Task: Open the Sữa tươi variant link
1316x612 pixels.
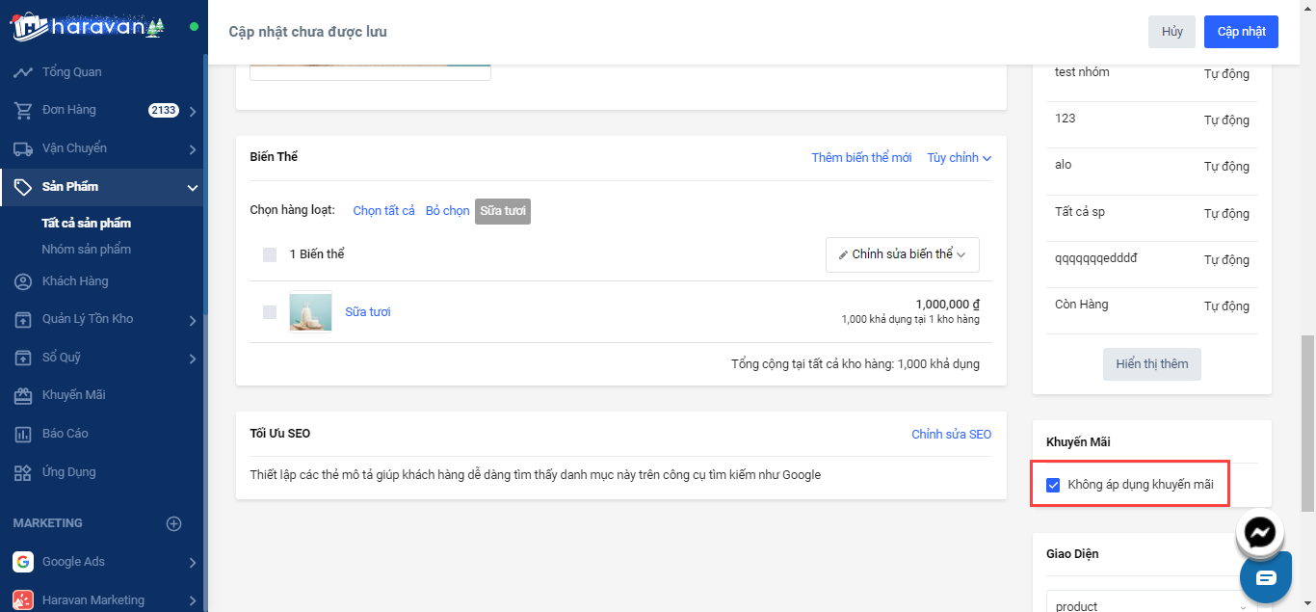Action: [368, 312]
